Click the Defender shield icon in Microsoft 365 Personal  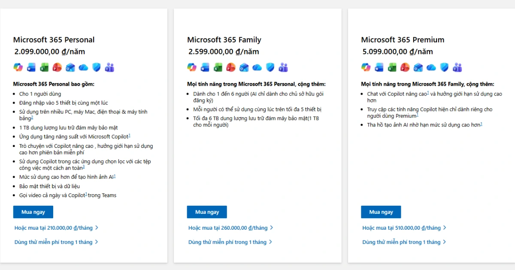[97, 67]
